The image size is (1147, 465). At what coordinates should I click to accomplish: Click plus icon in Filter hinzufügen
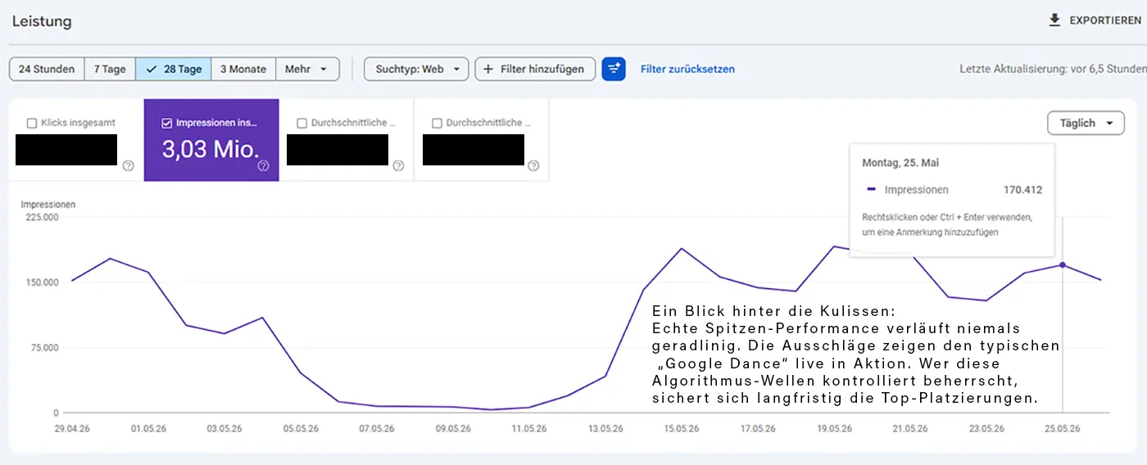pos(488,69)
